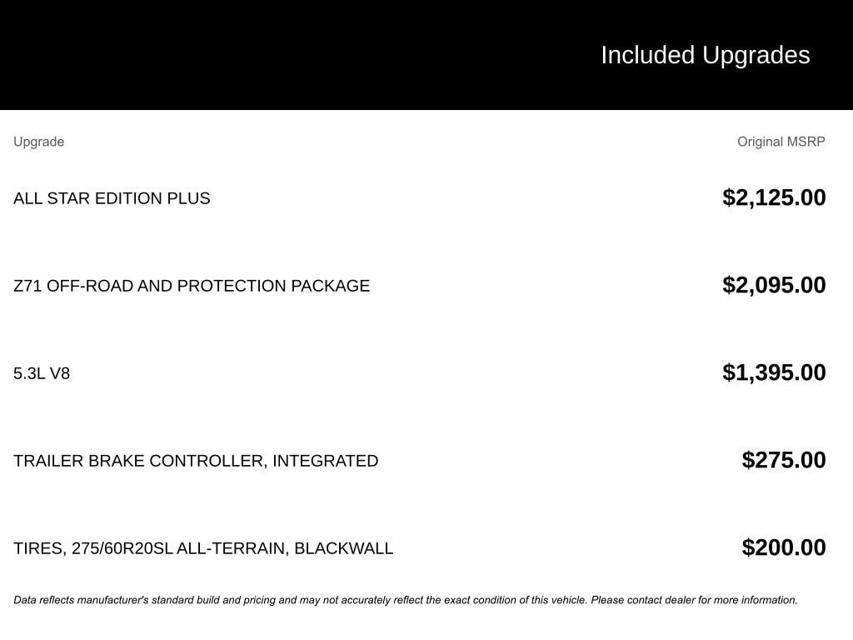Select the ALL STAR EDITION PLUS upgrade
The height and width of the screenshot is (640, 853).
pos(112,198)
